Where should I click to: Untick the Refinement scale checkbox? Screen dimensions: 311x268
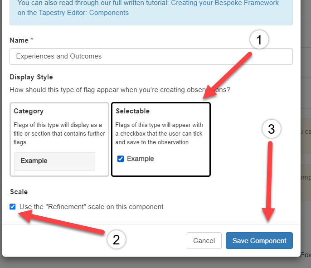[x=13, y=206]
